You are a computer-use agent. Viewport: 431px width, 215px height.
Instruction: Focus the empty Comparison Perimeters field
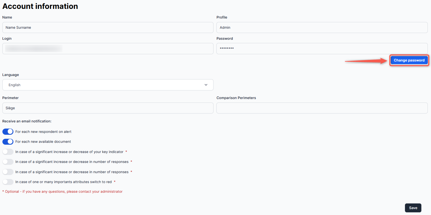click(322, 108)
